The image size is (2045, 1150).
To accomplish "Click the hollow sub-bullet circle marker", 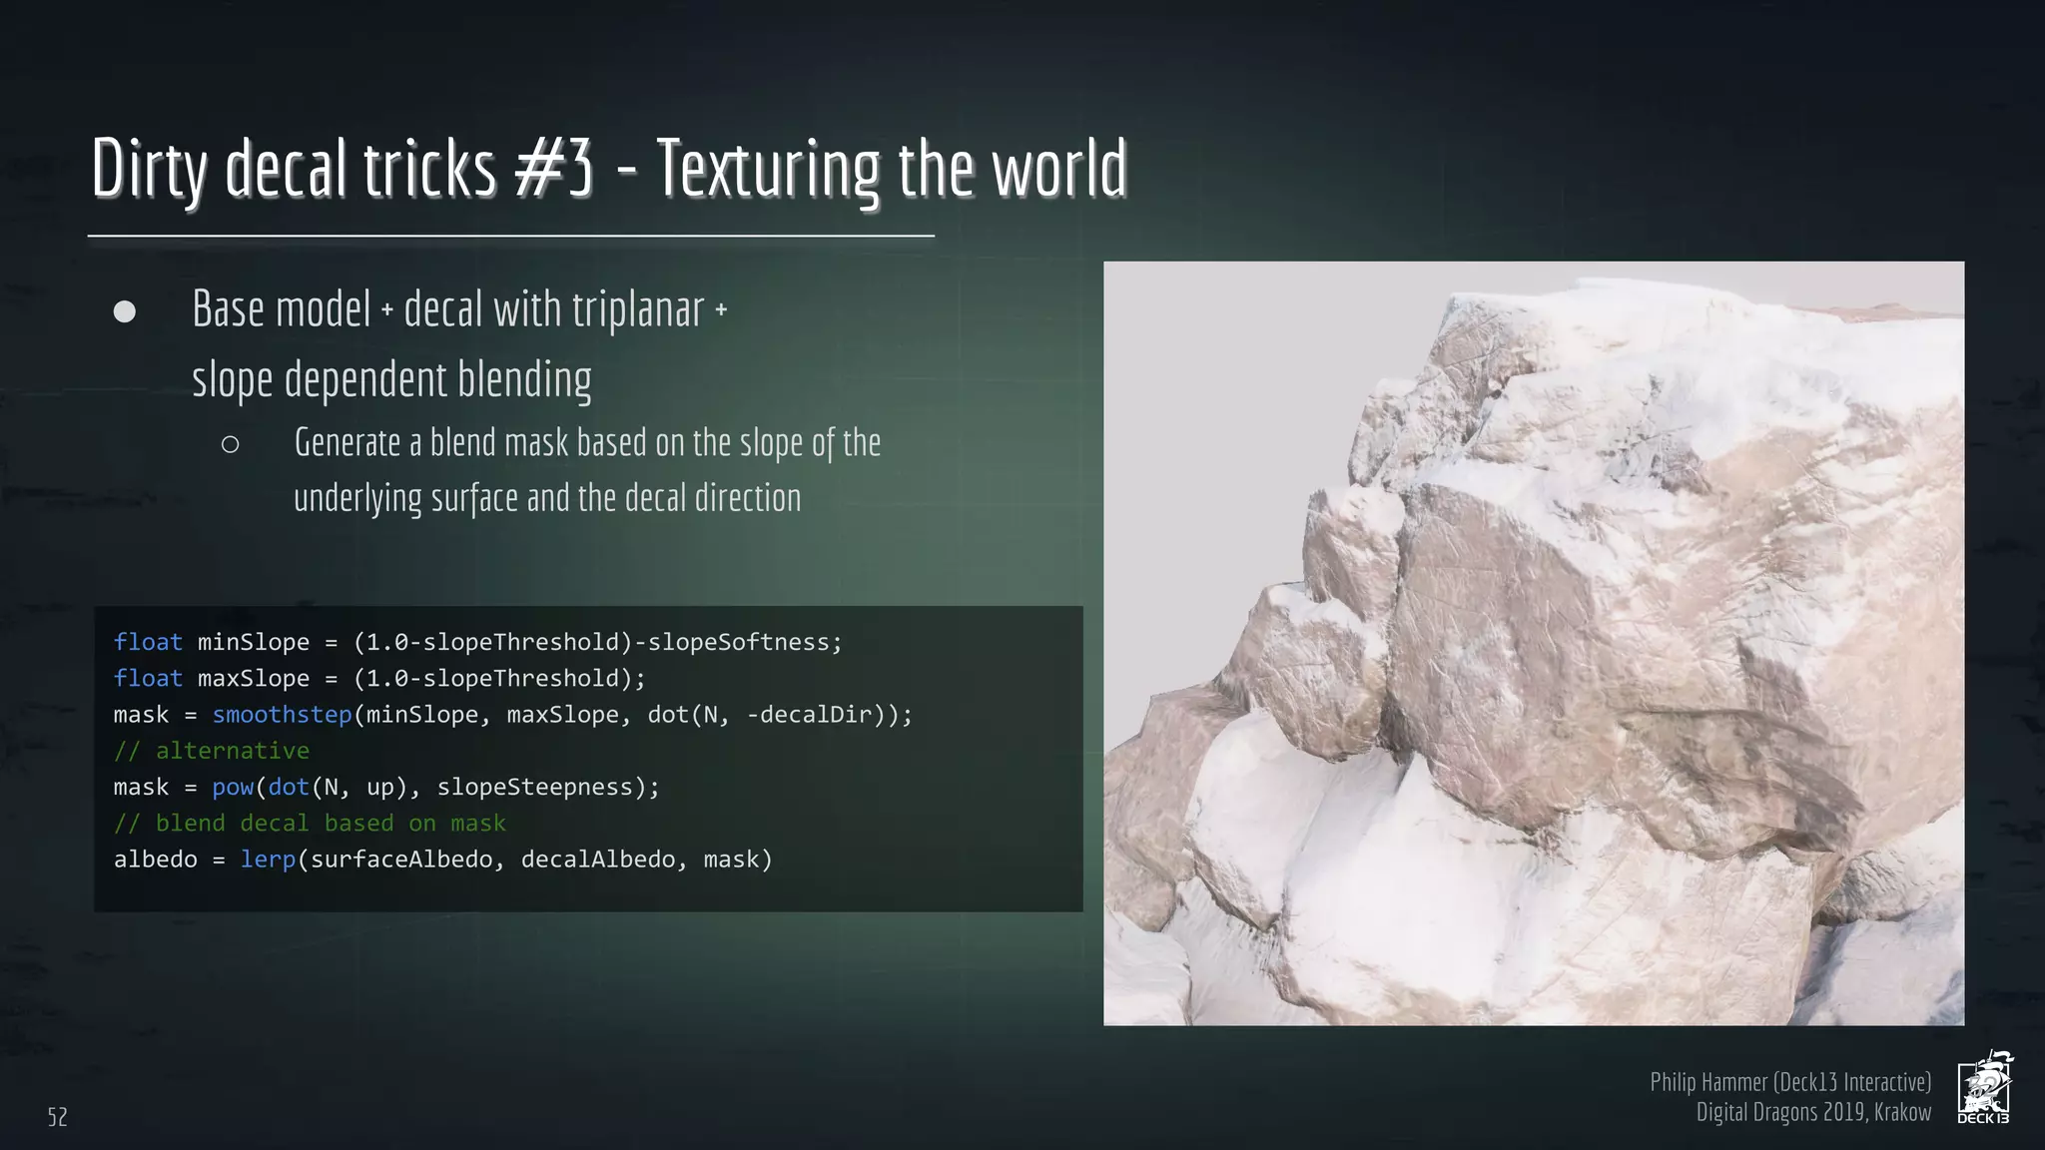I will coord(230,444).
